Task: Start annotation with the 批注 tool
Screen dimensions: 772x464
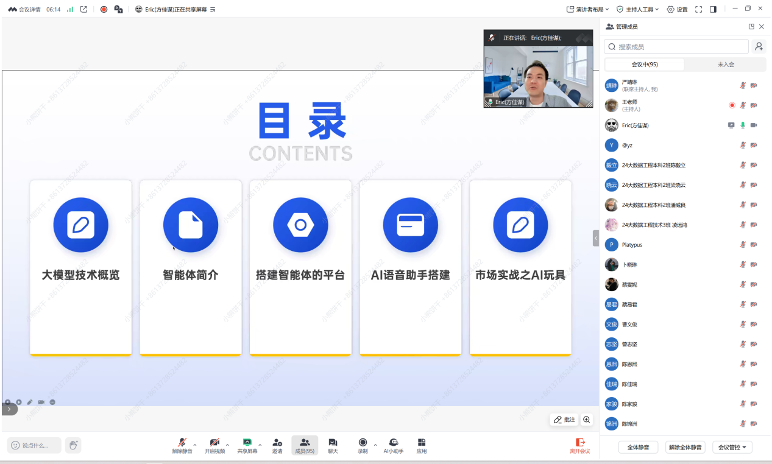Action: click(x=563, y=420)
